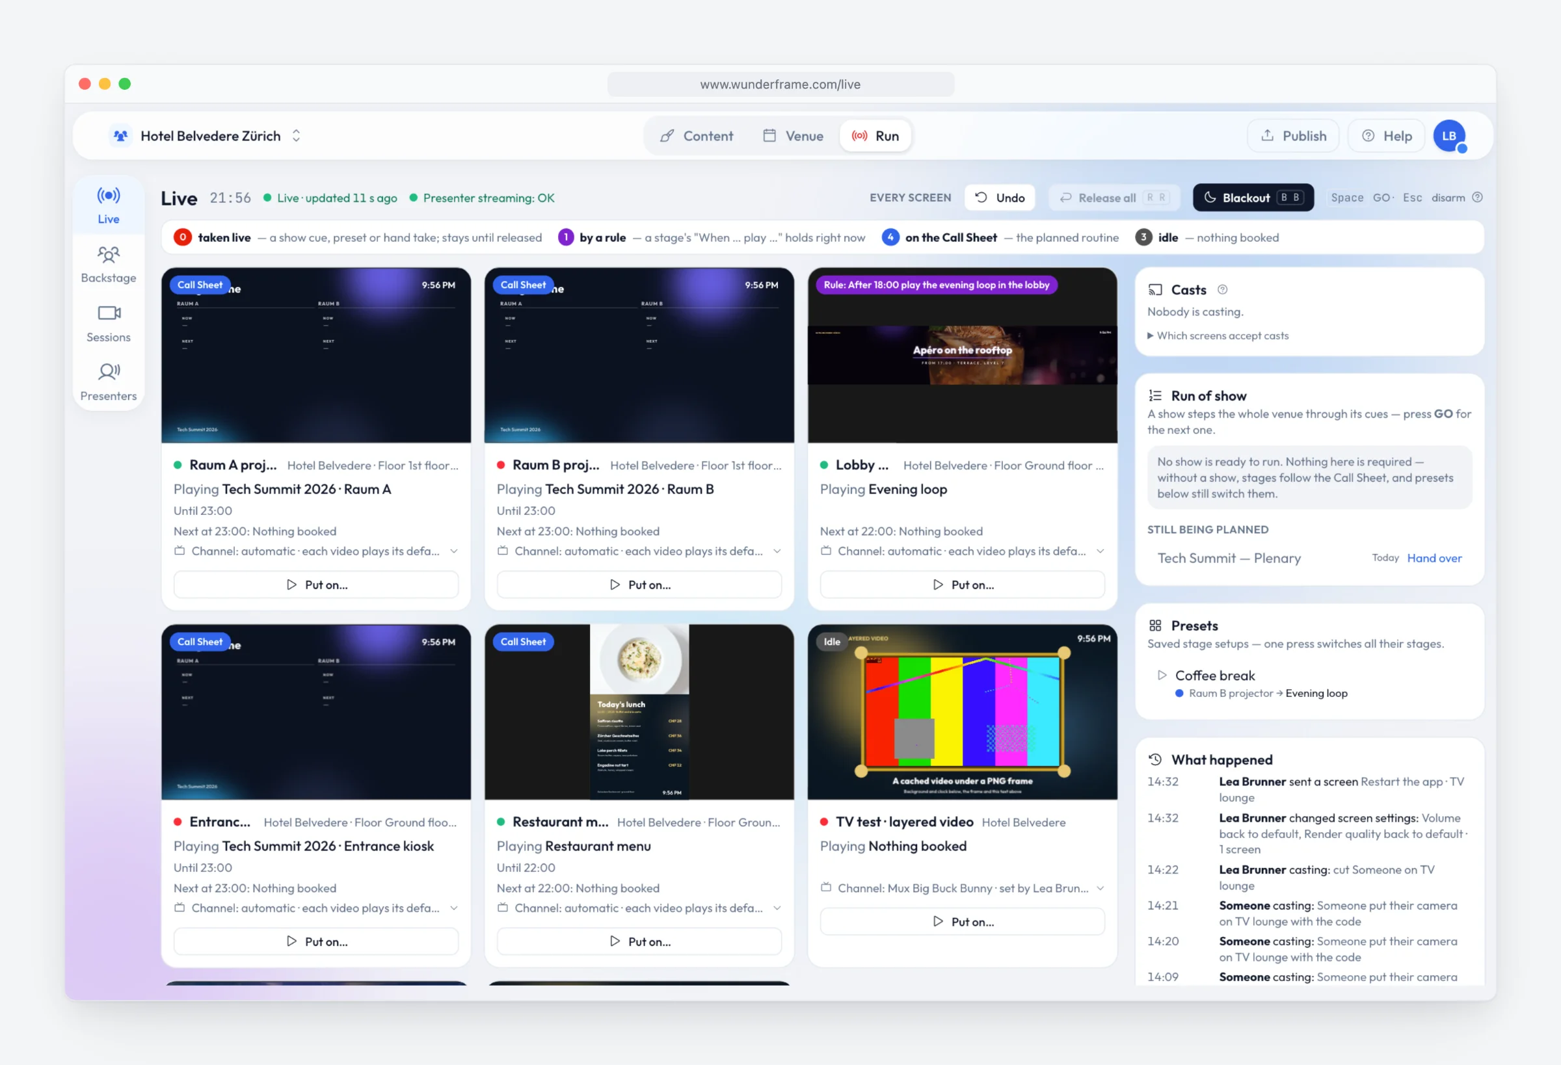The height and width of the screenshot is (1065, 1561).
Task: Click the keyboard shortcuts help icon near disarm
Action: (1477, 198)
